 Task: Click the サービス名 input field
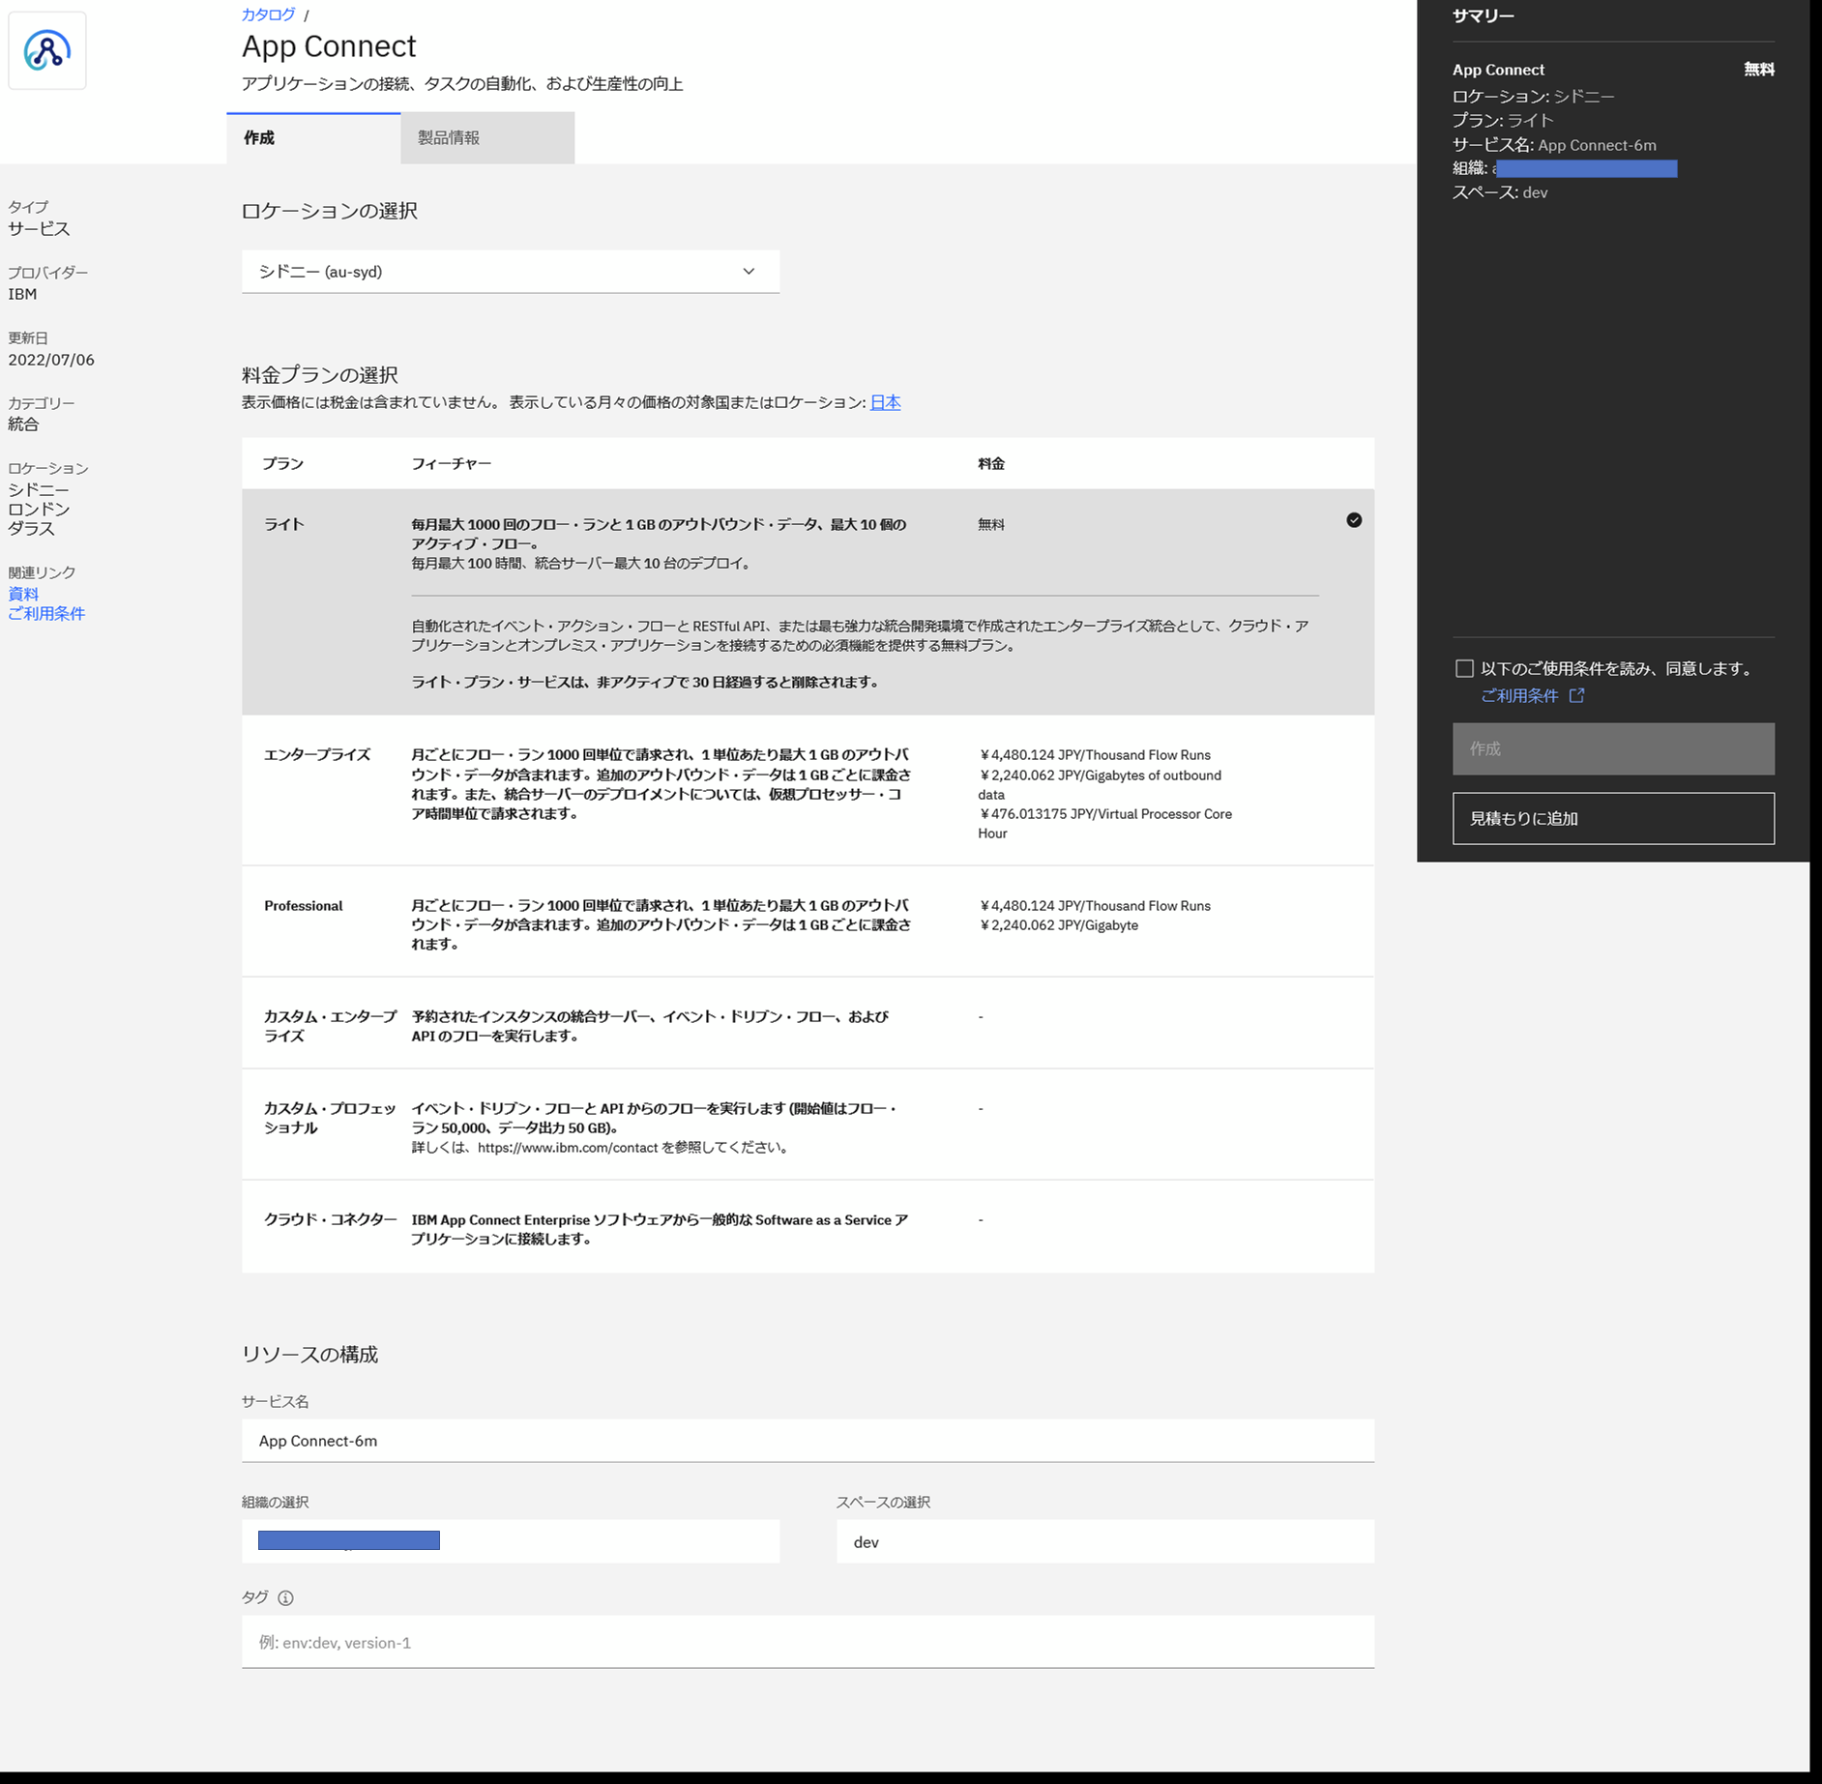pos(808,1441)
